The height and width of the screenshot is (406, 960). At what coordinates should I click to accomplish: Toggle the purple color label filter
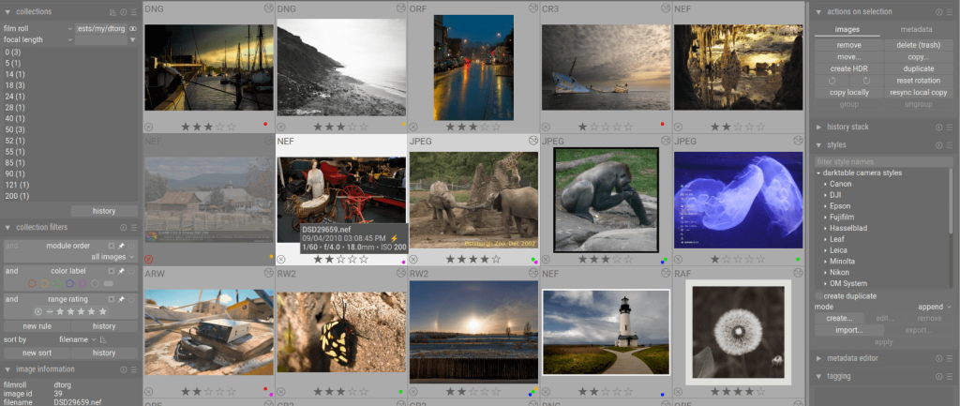coord(82,283)
